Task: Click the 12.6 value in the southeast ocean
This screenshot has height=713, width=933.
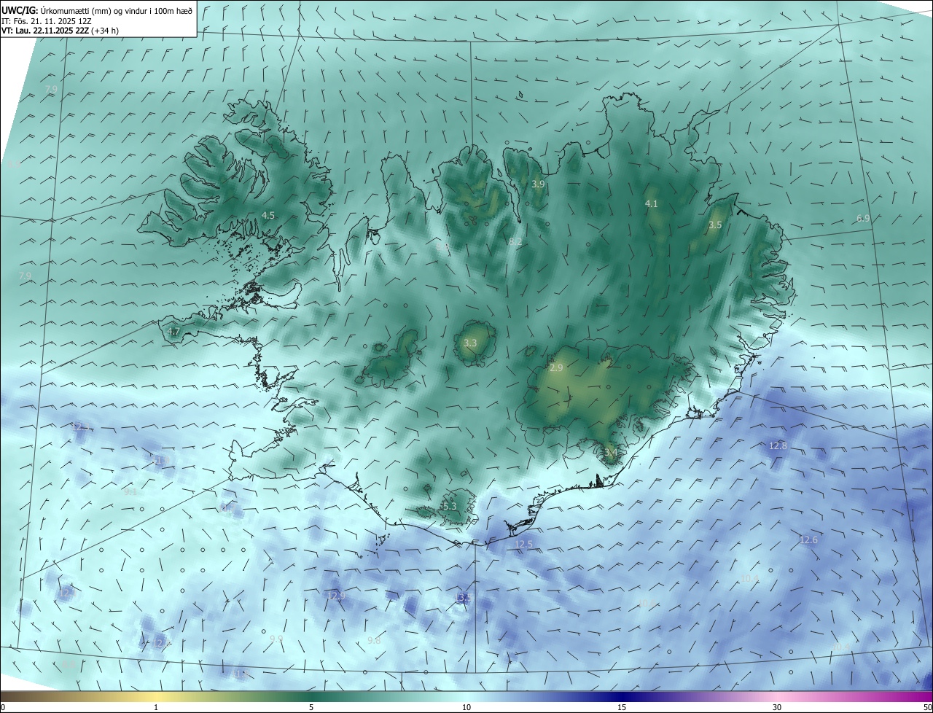Action: (x=808, y=540)
